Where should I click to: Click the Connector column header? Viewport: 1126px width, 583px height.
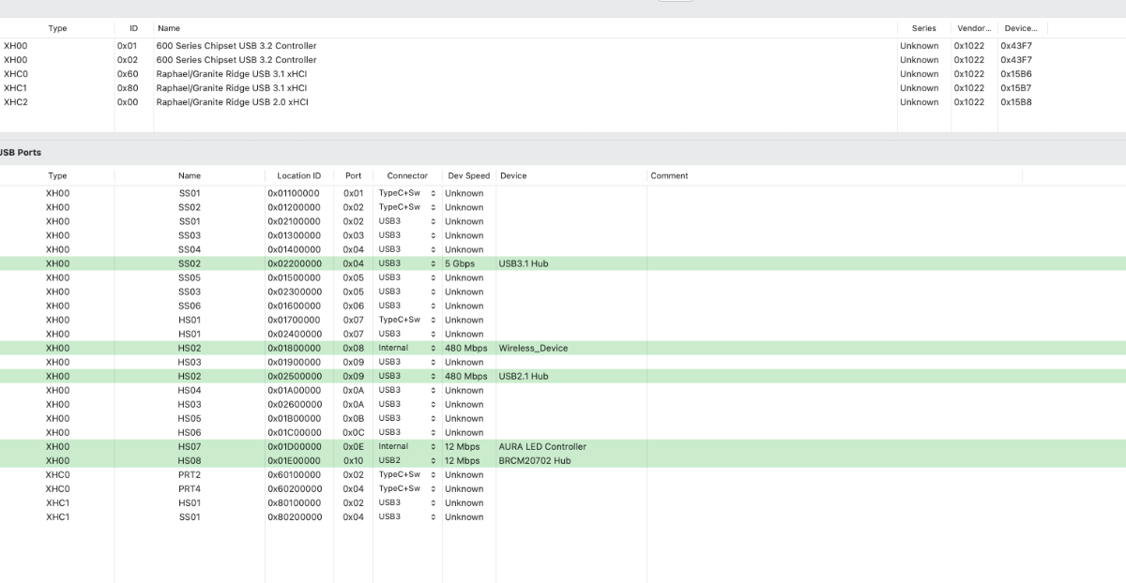406,175
